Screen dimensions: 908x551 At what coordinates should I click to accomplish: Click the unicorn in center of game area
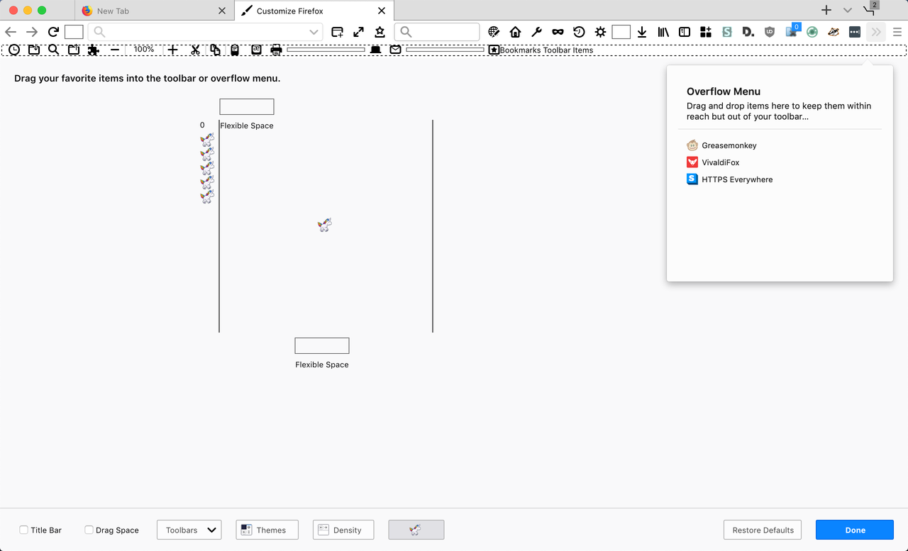pyautogui.click(x=325, y=225)
